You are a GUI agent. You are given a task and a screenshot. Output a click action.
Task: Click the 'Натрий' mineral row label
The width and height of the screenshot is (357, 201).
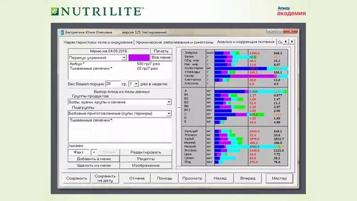190,146
